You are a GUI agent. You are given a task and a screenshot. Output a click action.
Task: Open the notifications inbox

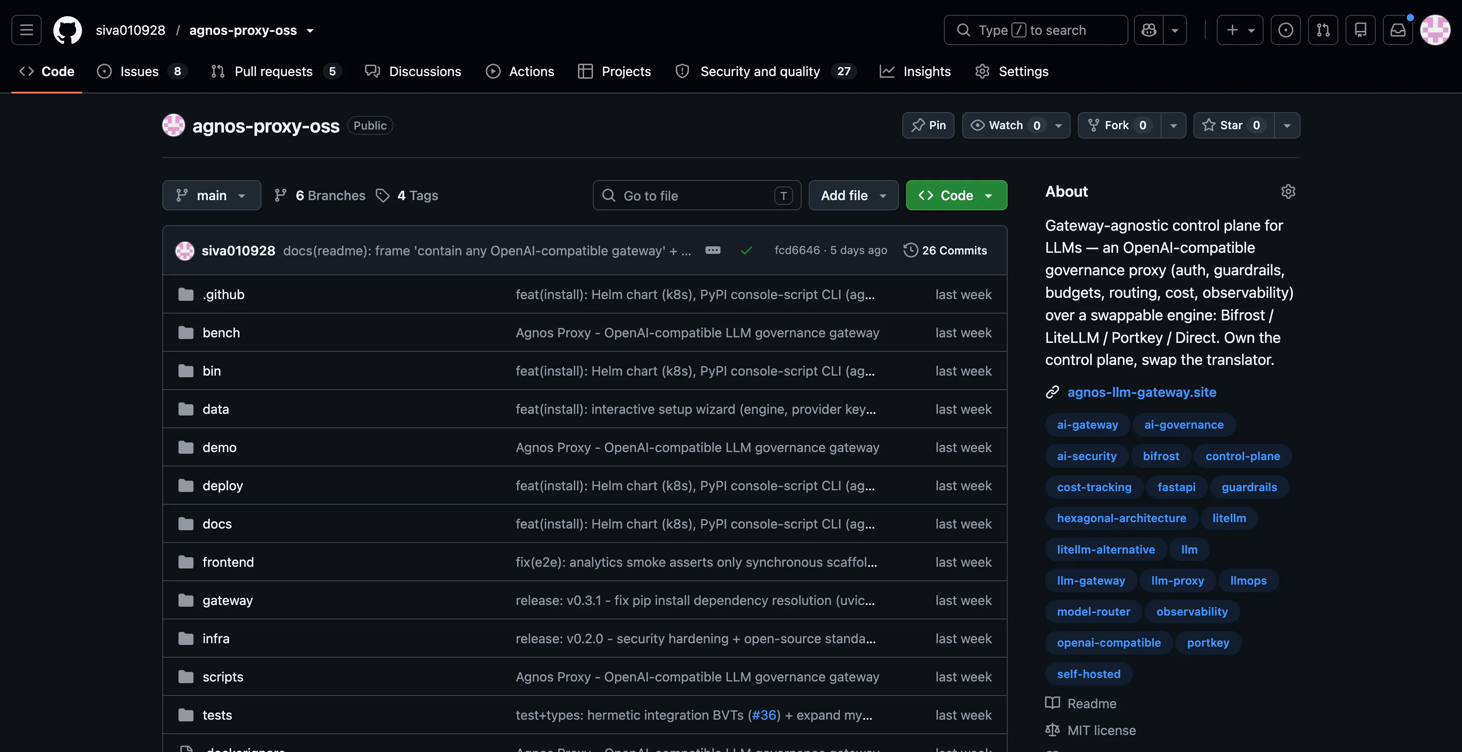click(1398, 30)
